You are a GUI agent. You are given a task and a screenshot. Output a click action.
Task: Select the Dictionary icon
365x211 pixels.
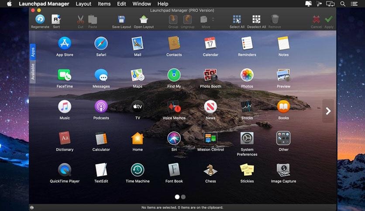coord(65,138)
